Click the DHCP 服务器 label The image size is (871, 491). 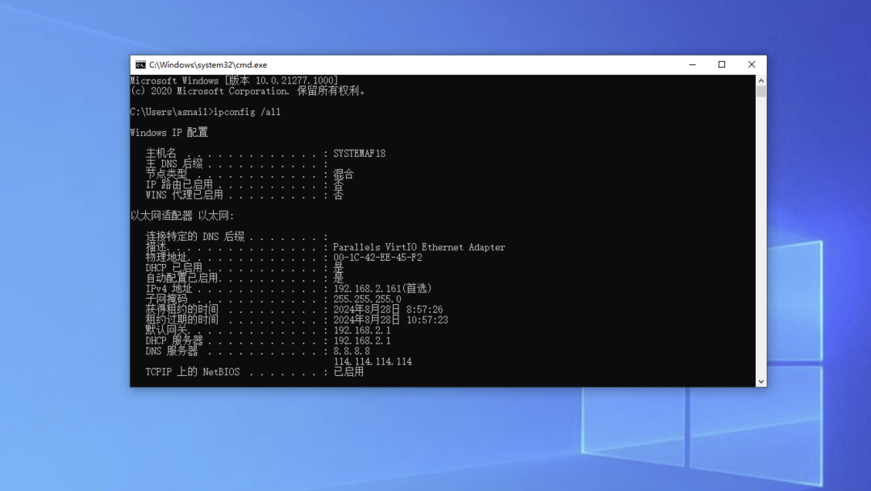(174, 340)
